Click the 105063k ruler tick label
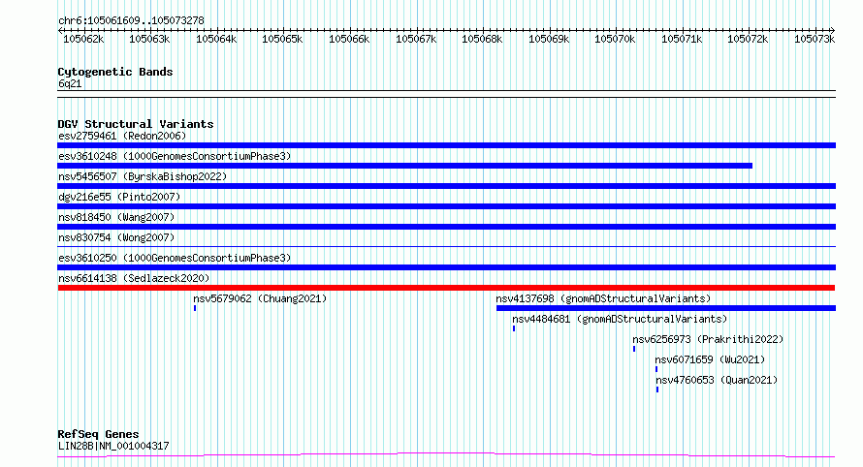 149,39
